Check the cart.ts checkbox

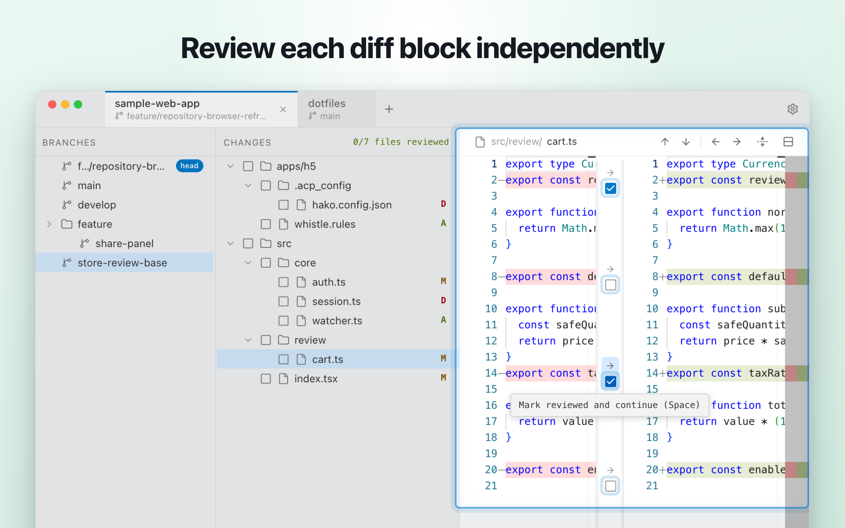[283, 359]
